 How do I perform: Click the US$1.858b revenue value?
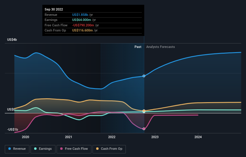coord(80,15)
